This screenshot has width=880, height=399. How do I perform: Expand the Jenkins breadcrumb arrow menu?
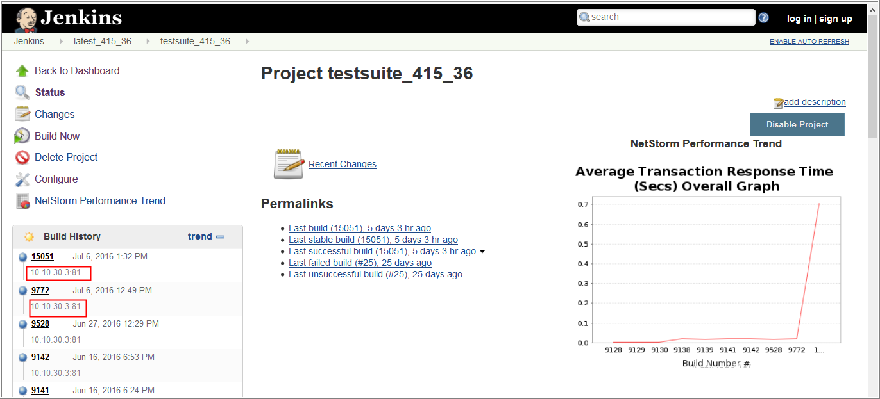coord(62,42)
